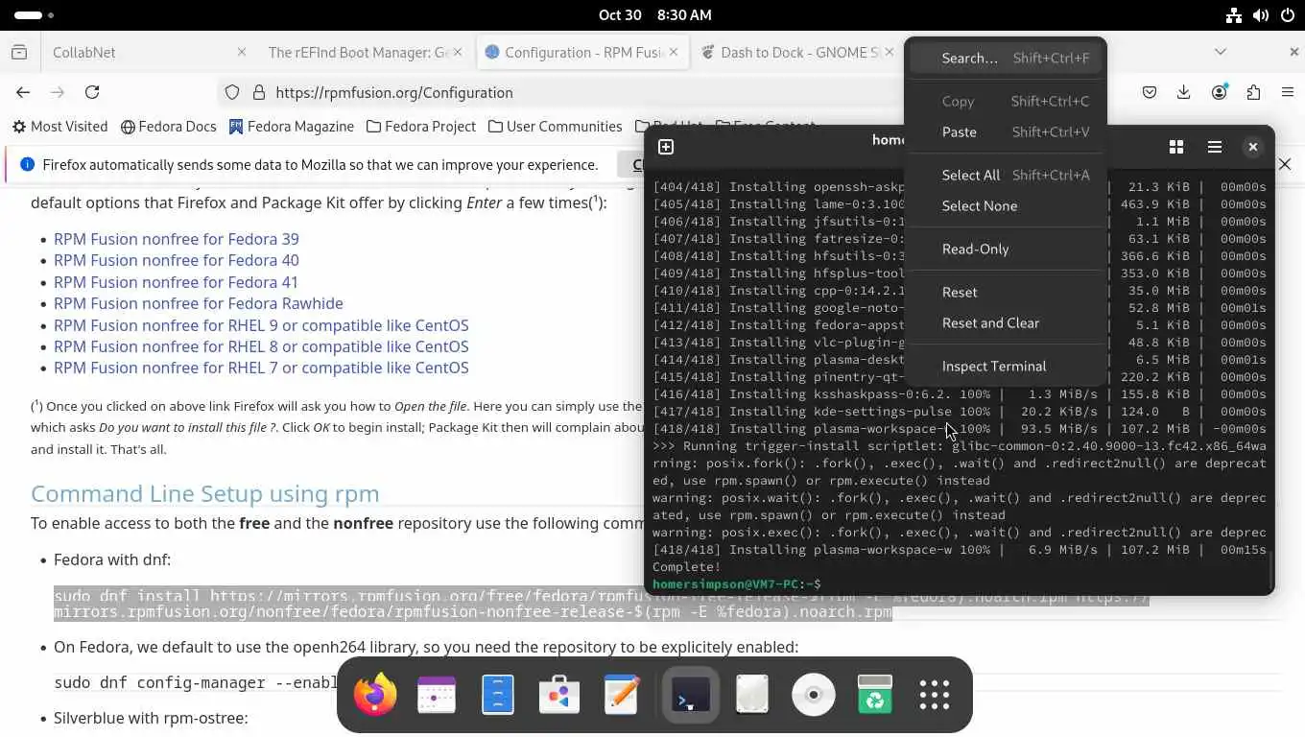The image size is (1305, 737).
Task: Open RPM Fusion nonfree for Fedora 40
Action: tap(176, 260)
